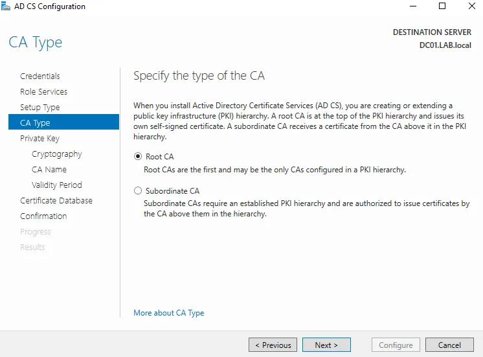Select the CA Type step in sidebar
This screenshot has width=483, height=357.
[x=63, y=122]
